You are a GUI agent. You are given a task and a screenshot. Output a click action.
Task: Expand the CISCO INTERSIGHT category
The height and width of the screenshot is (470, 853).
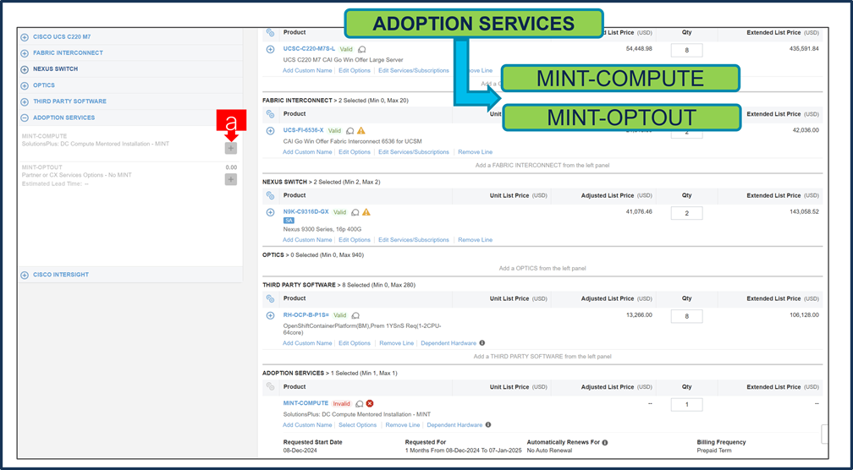pyautogui.click(x=25, y=276)
